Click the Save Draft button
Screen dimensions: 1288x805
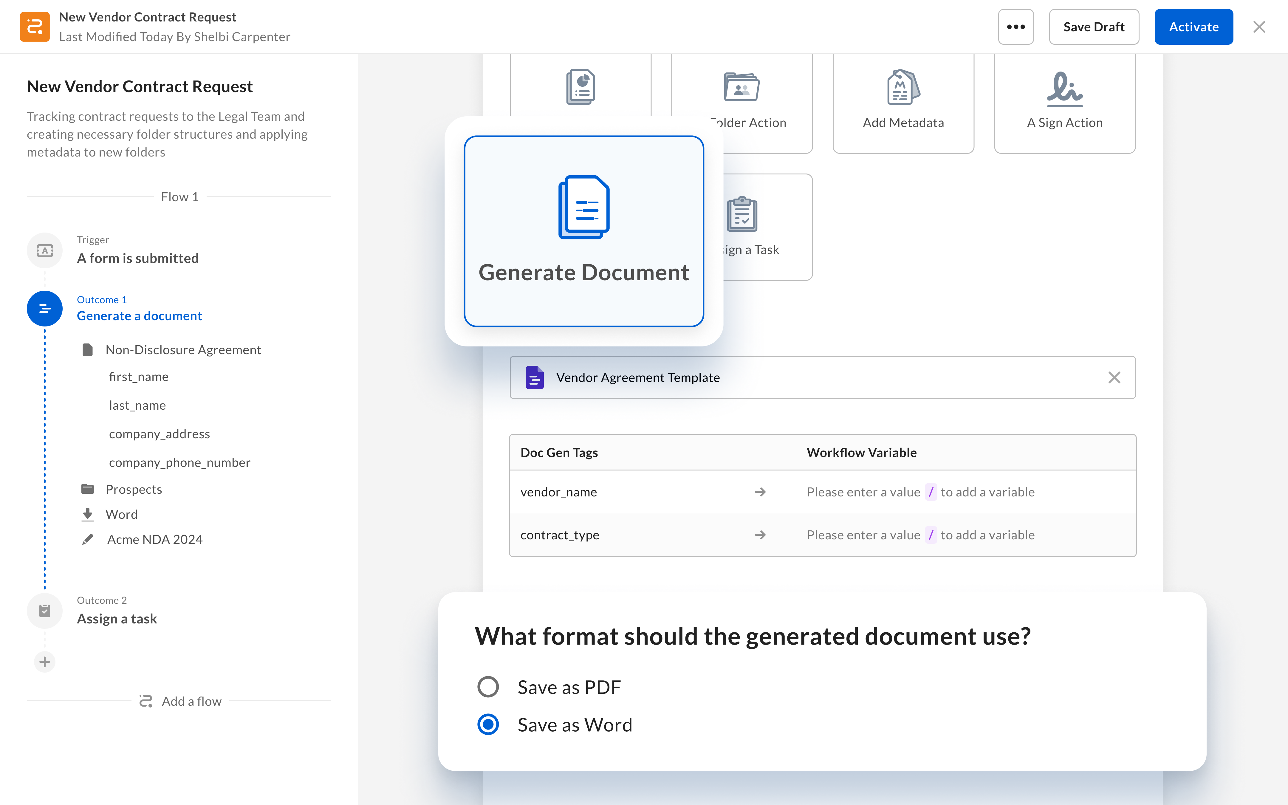[x=1094, y=27]
